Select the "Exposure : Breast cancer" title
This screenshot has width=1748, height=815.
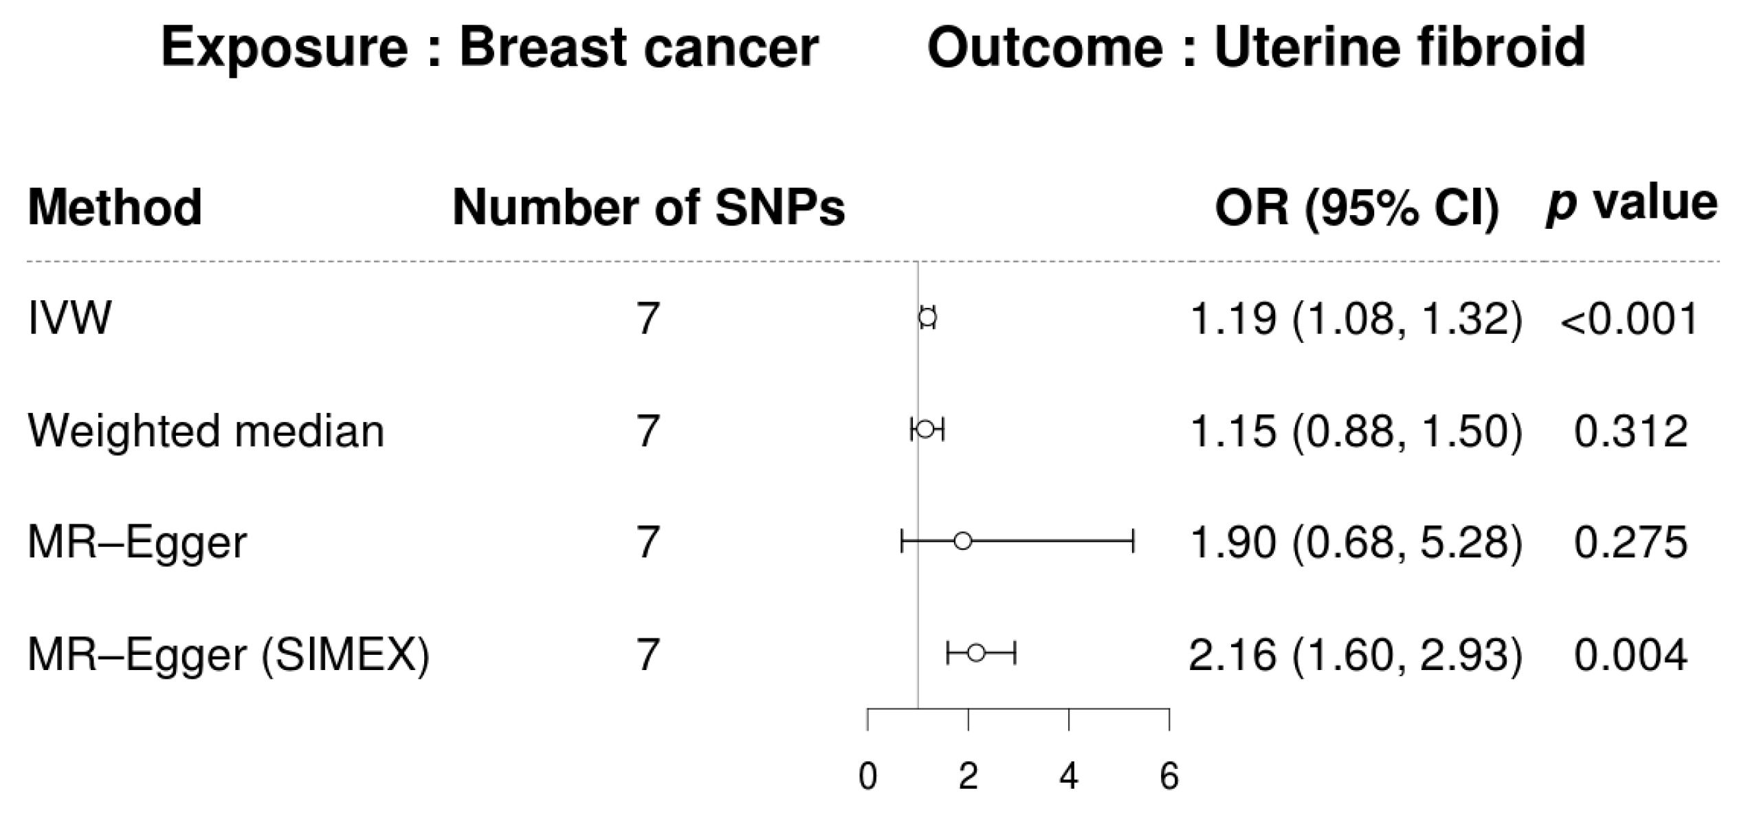[x=489, y=48]
